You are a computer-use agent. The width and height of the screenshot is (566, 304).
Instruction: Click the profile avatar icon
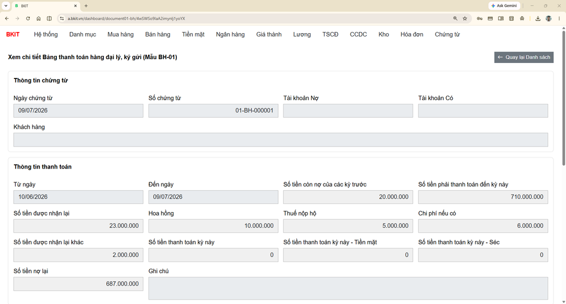[549, 18]
